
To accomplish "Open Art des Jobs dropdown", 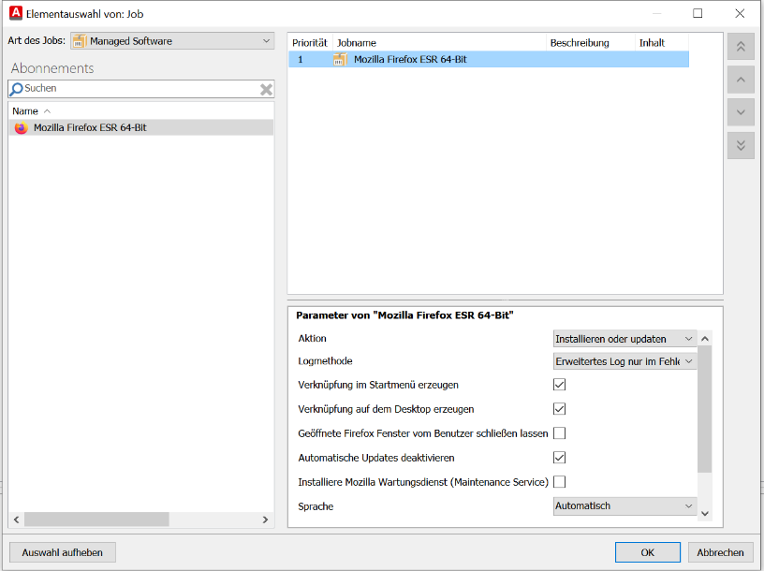I will click(x=172, y=41).
